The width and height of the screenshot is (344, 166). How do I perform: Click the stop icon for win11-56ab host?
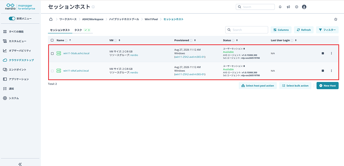(x=323, y=53)
